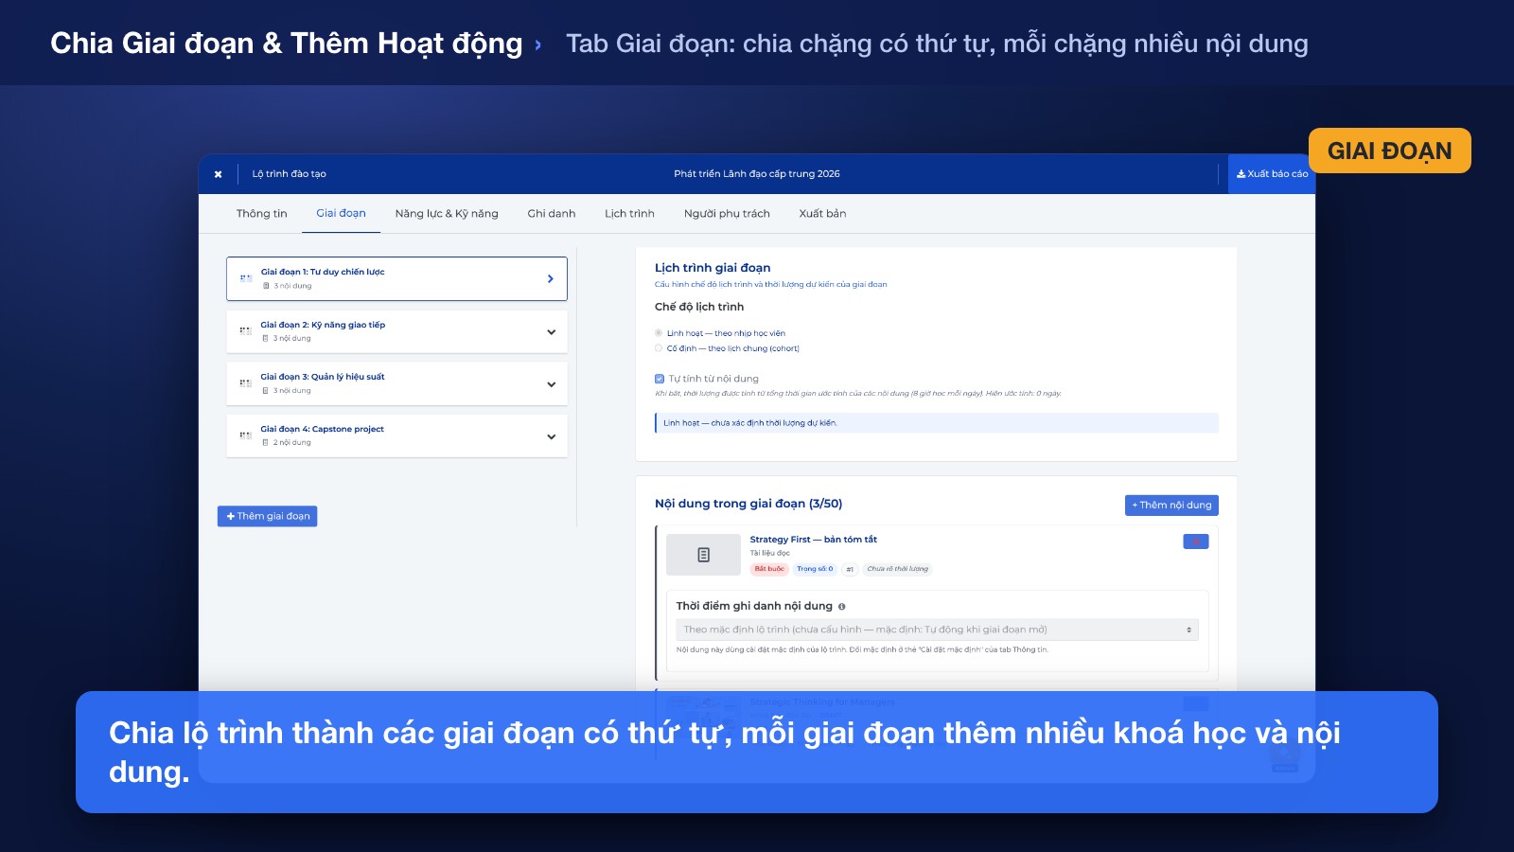The height and width of the screenshot is (852, 1514).
Task: Select 'Giai đoạn 1: Tư duy chiến lược' title
Action: coord(323,272)
